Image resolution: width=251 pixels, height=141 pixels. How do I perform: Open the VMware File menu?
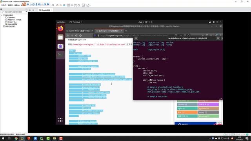pos(4,5)
